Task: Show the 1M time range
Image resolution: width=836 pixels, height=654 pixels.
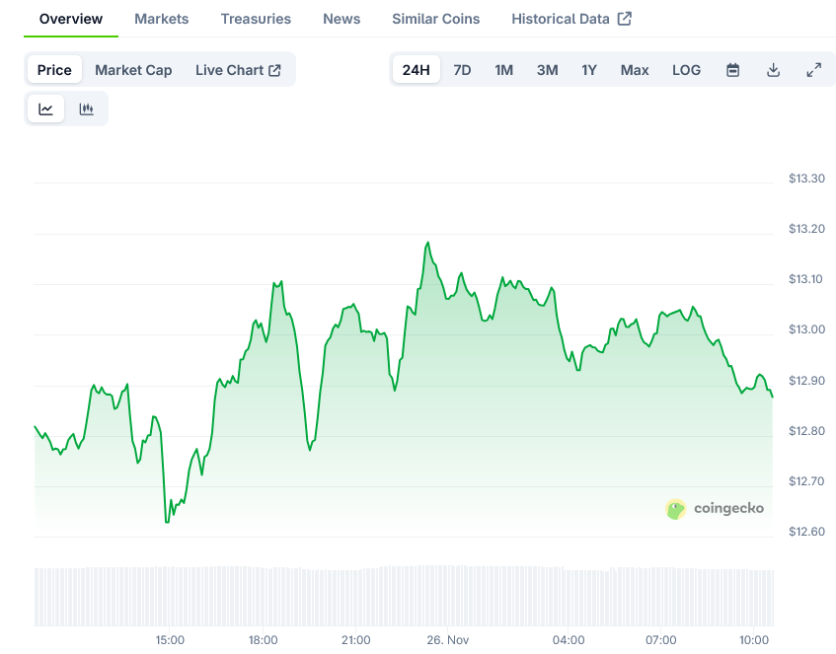Action: click(x=503, y=70)
